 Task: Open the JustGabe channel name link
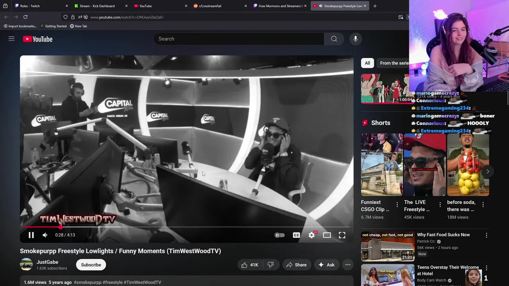(47, 262)
